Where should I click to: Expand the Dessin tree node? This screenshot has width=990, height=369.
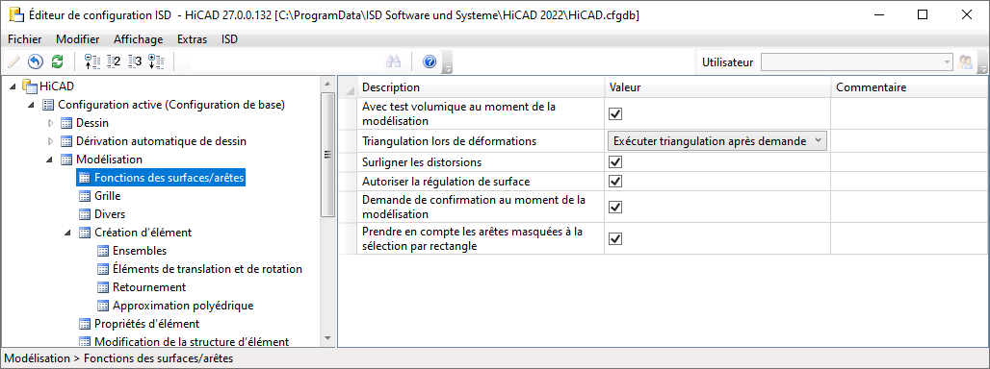pos(51,123)
